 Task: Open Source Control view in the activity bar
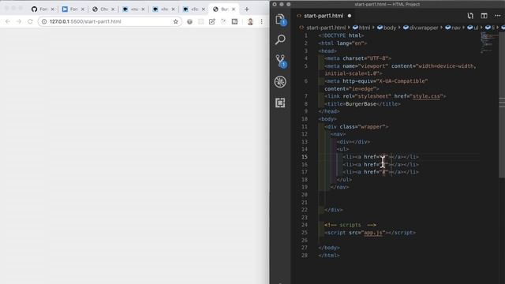coord(281,61)
